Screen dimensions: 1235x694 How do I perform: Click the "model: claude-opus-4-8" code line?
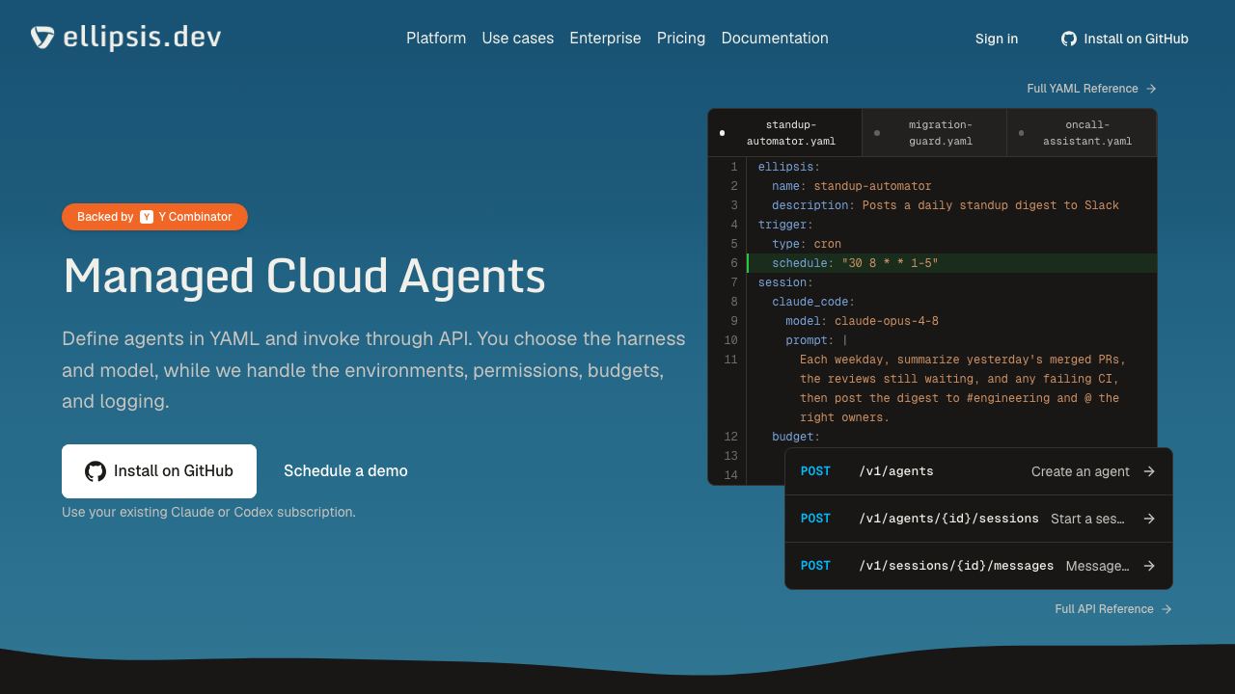point(862,321)
